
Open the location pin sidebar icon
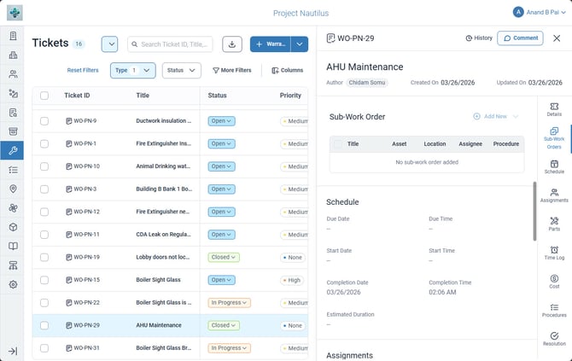tap(13, 189)
